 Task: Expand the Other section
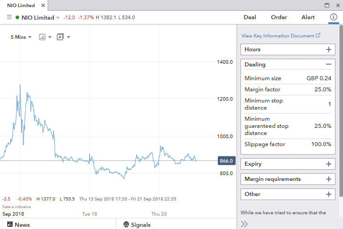(329, 194)
